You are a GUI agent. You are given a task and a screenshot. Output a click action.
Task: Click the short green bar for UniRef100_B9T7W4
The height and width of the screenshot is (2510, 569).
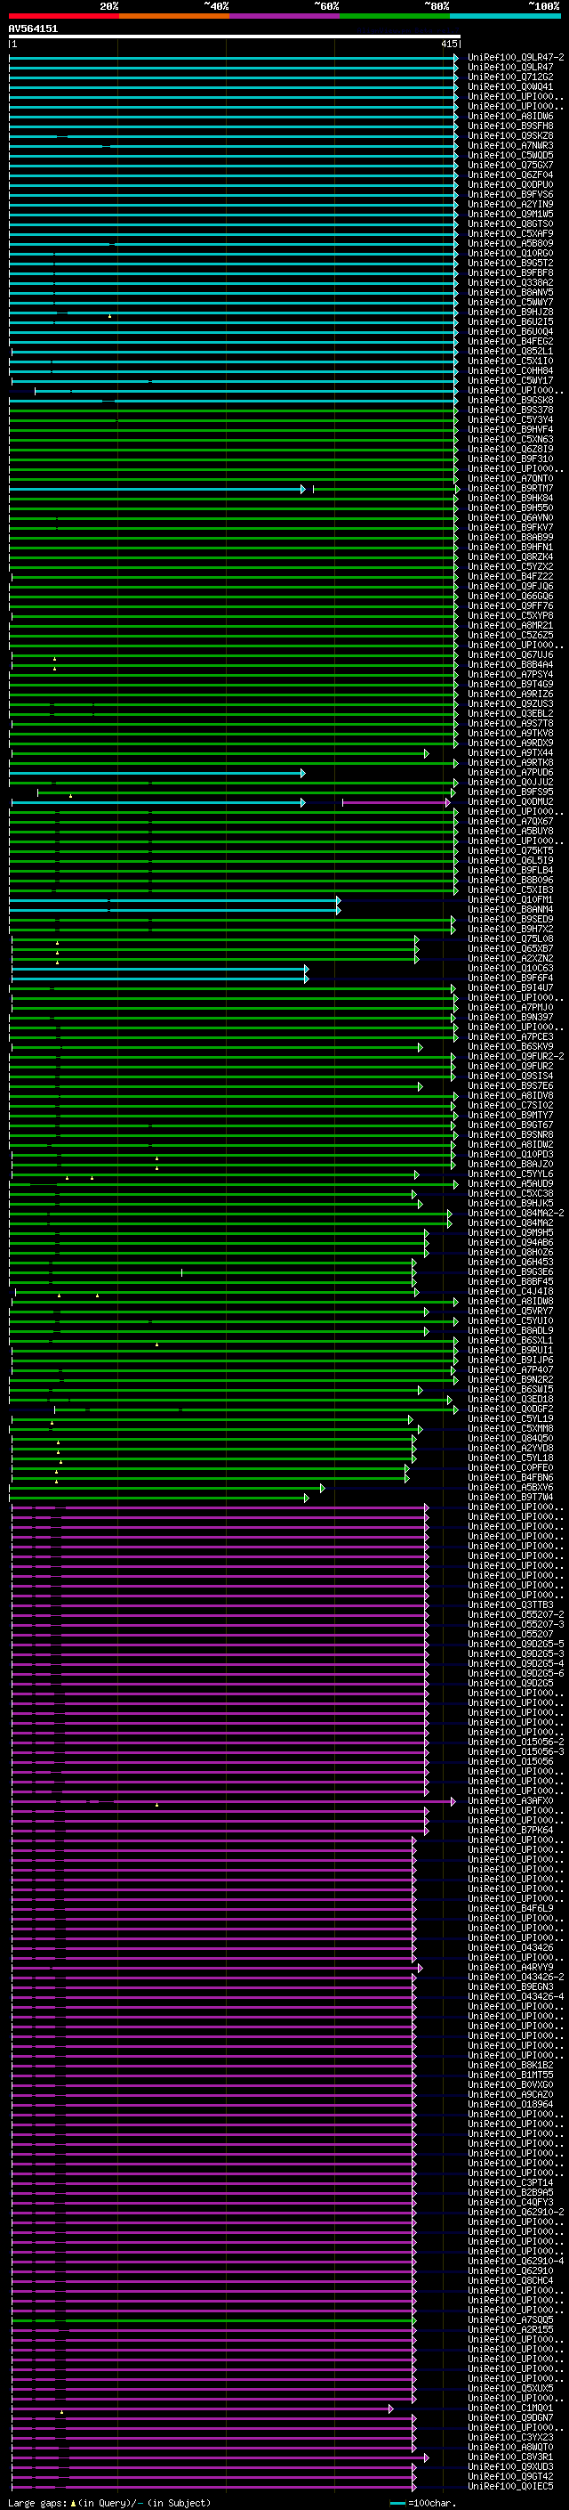click(158, 1499)
